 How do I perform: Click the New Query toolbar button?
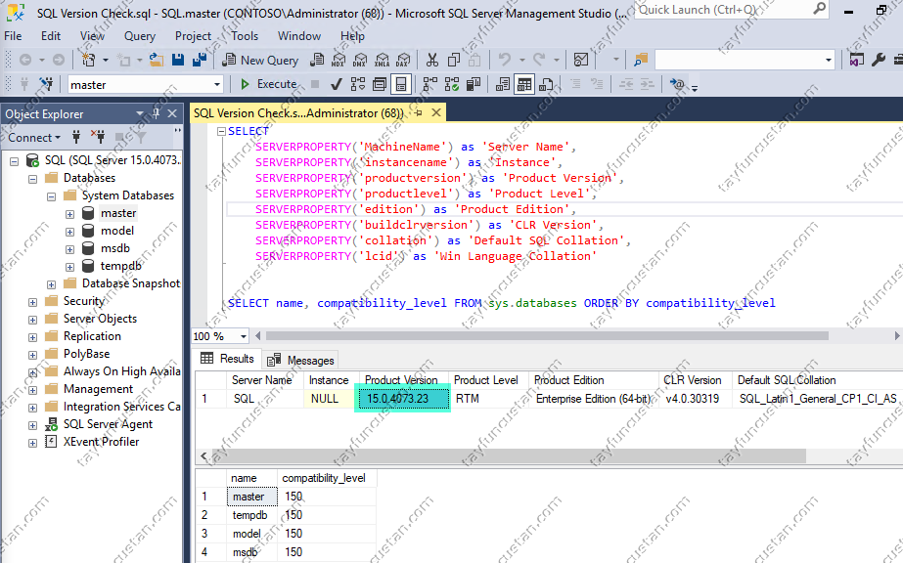(x=261, y=60)
